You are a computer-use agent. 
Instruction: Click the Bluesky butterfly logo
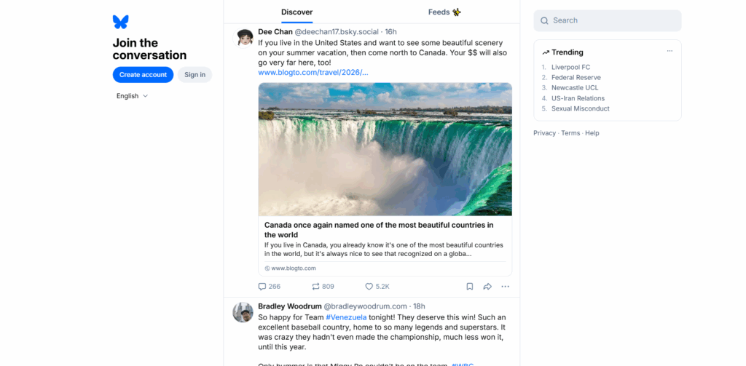120,22
